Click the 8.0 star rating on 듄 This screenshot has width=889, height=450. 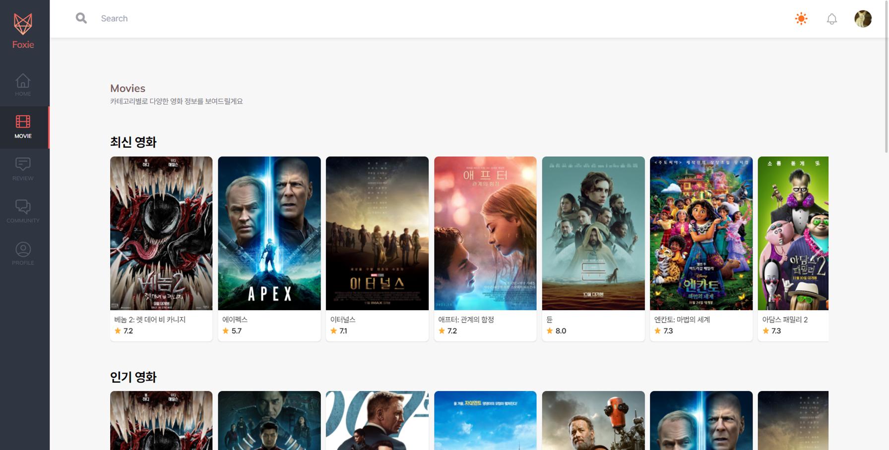pyautogui.click(x=556, y=331)
